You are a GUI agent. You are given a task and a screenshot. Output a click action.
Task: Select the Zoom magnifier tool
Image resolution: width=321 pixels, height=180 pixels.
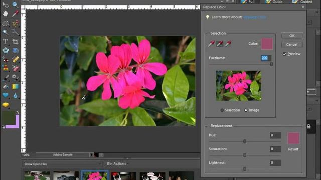click(x=15, y=5)
